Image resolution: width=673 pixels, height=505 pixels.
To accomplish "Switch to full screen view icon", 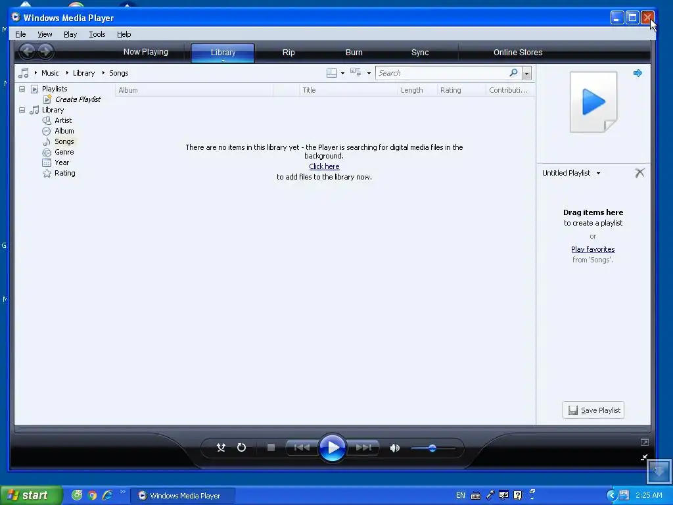I will 644,443.
